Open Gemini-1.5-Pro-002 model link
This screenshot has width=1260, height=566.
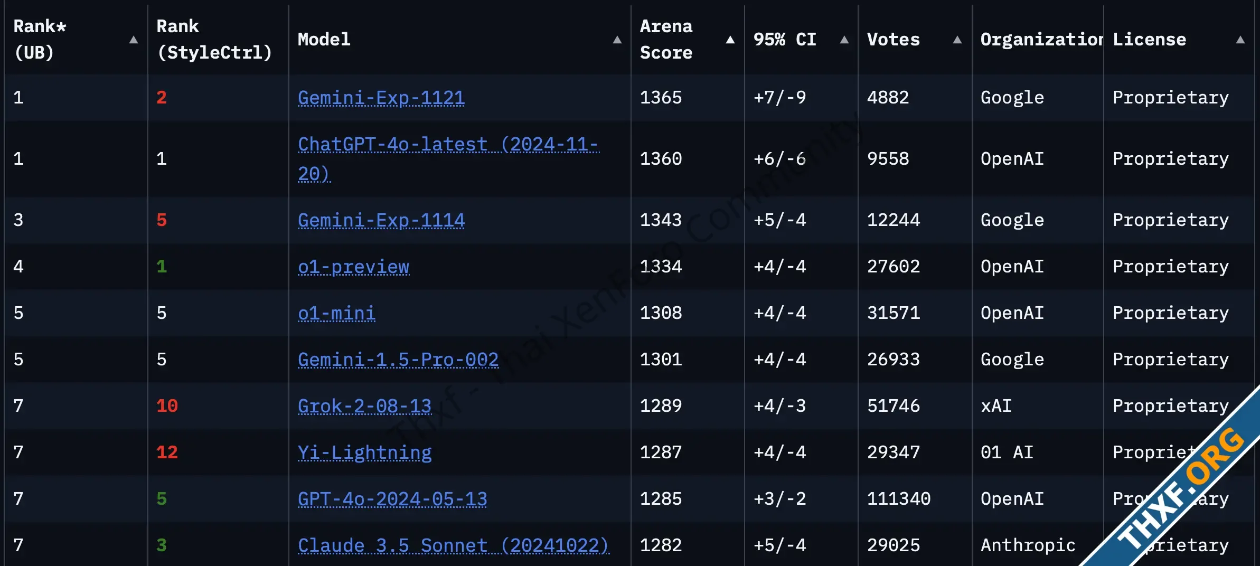pyautogui.click(x=398, y=360)
